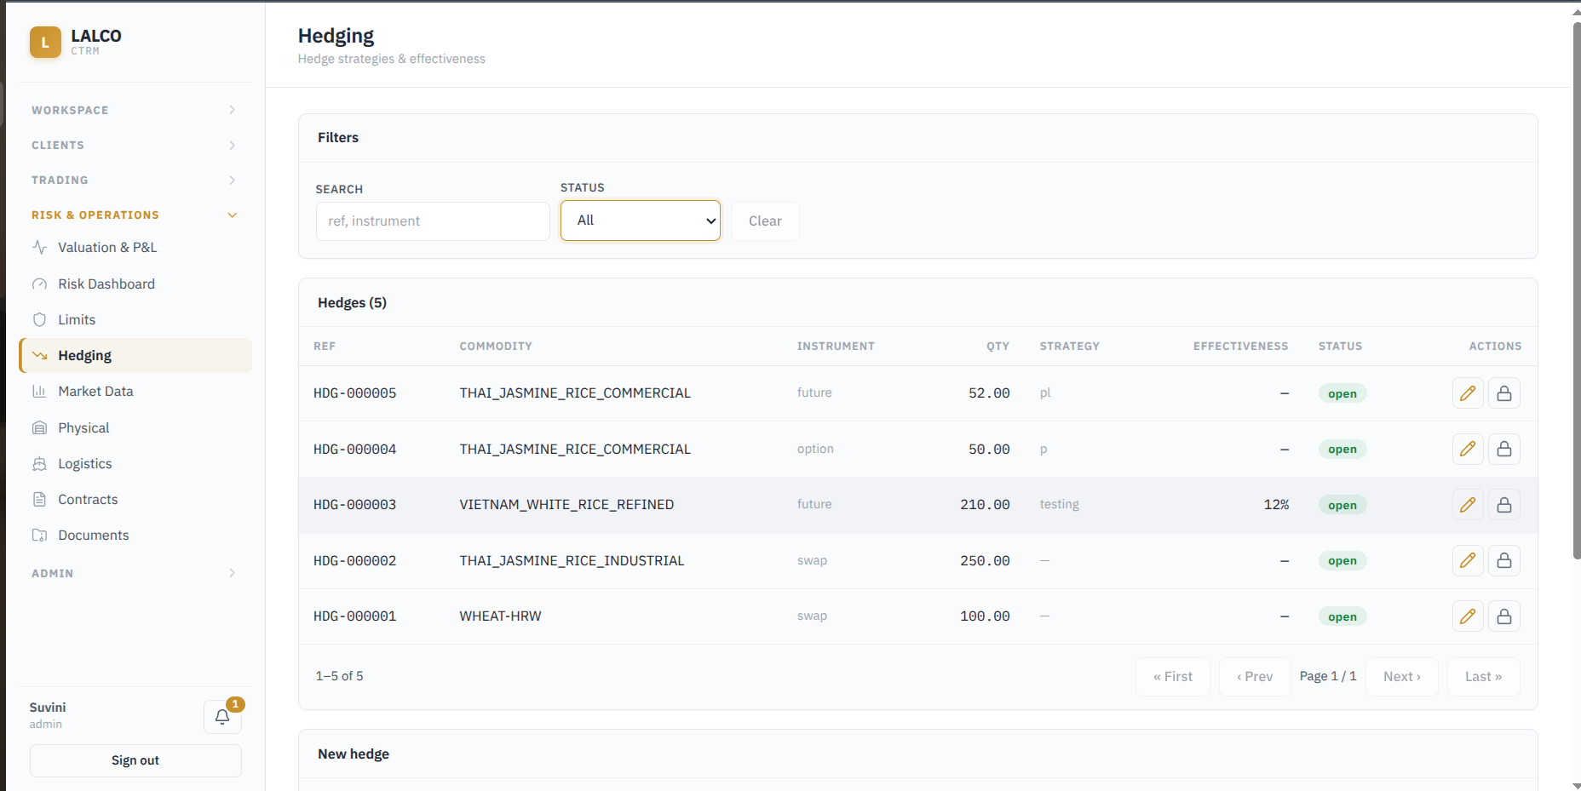
Task: Edit hedge HDG-000004 with pencil icon
Action: tap(1468, 449)
